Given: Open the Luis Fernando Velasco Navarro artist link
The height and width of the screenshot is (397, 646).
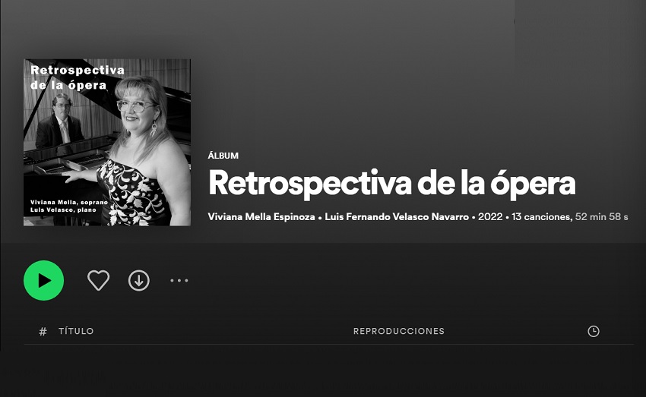Looking at the screenshot, I should pos(397,217).
